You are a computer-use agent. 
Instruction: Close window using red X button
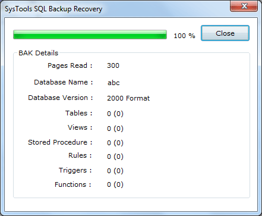tap(244, 6)
